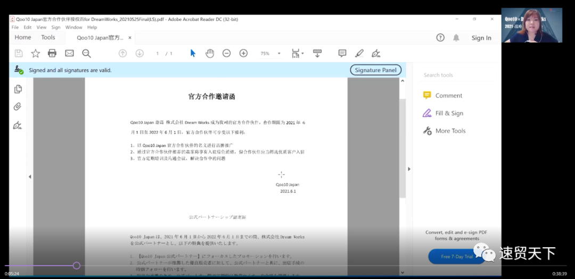The height and width of the screenshot is (279, 575).
Task: Open More Tools in right pane
Action: click(x=444, y=131)
